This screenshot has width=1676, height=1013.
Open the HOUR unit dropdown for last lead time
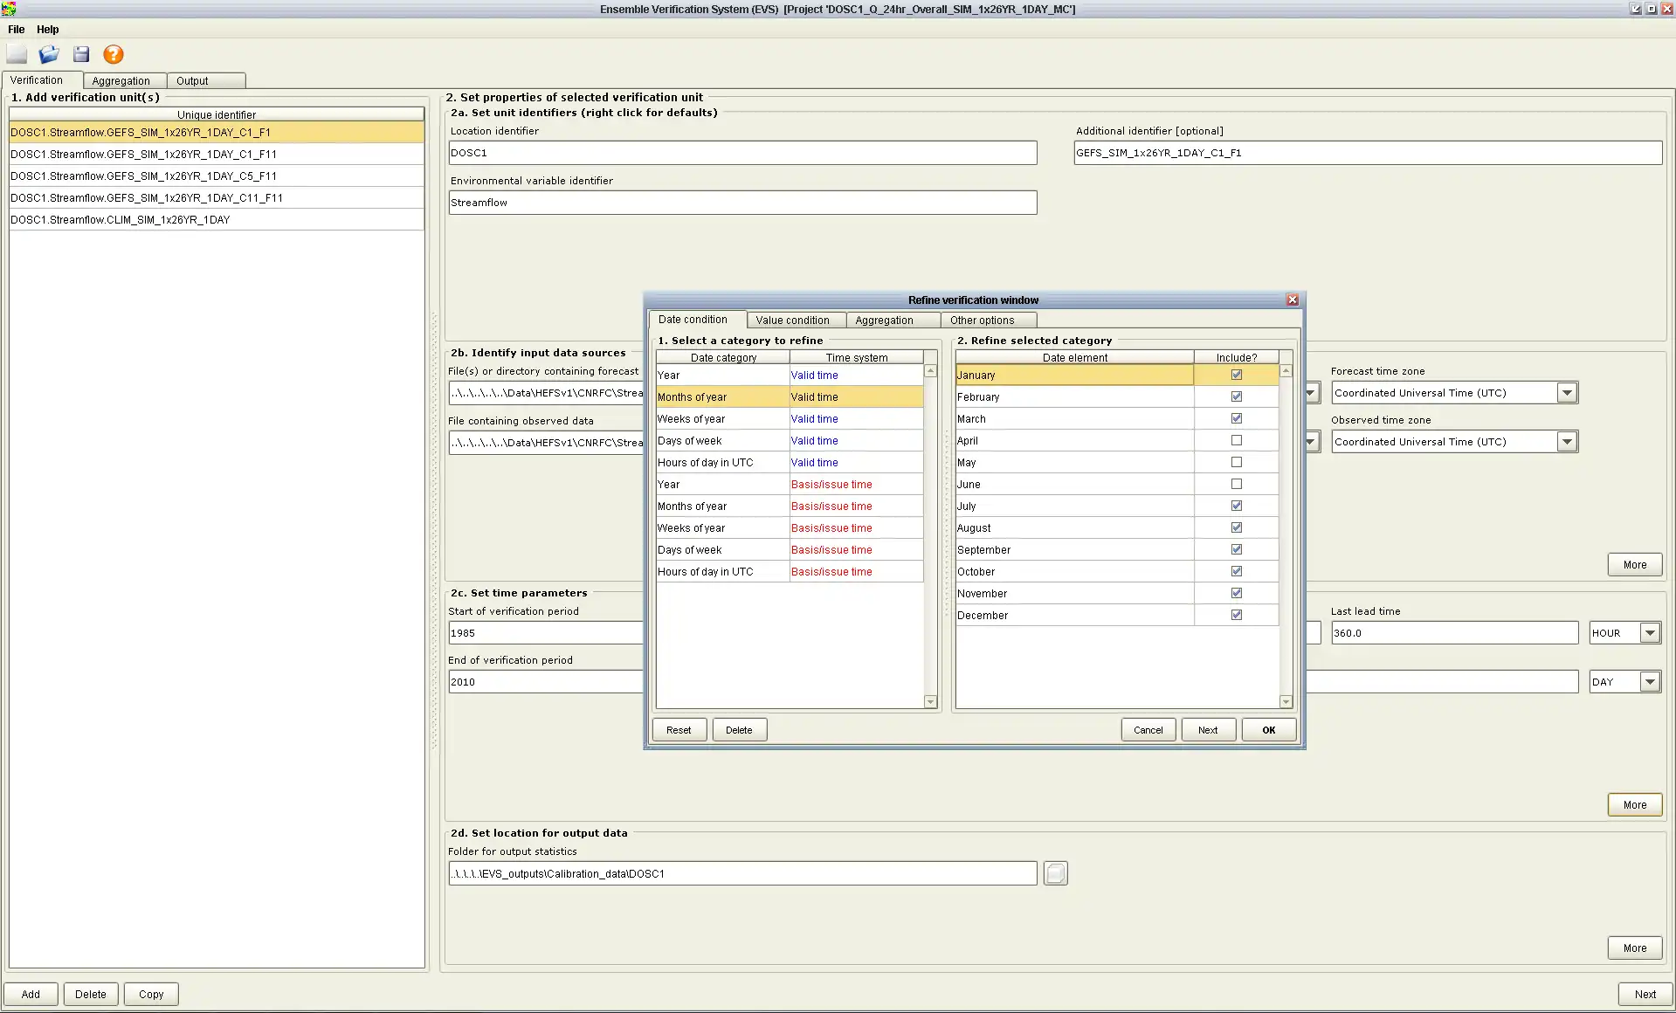1649,633
